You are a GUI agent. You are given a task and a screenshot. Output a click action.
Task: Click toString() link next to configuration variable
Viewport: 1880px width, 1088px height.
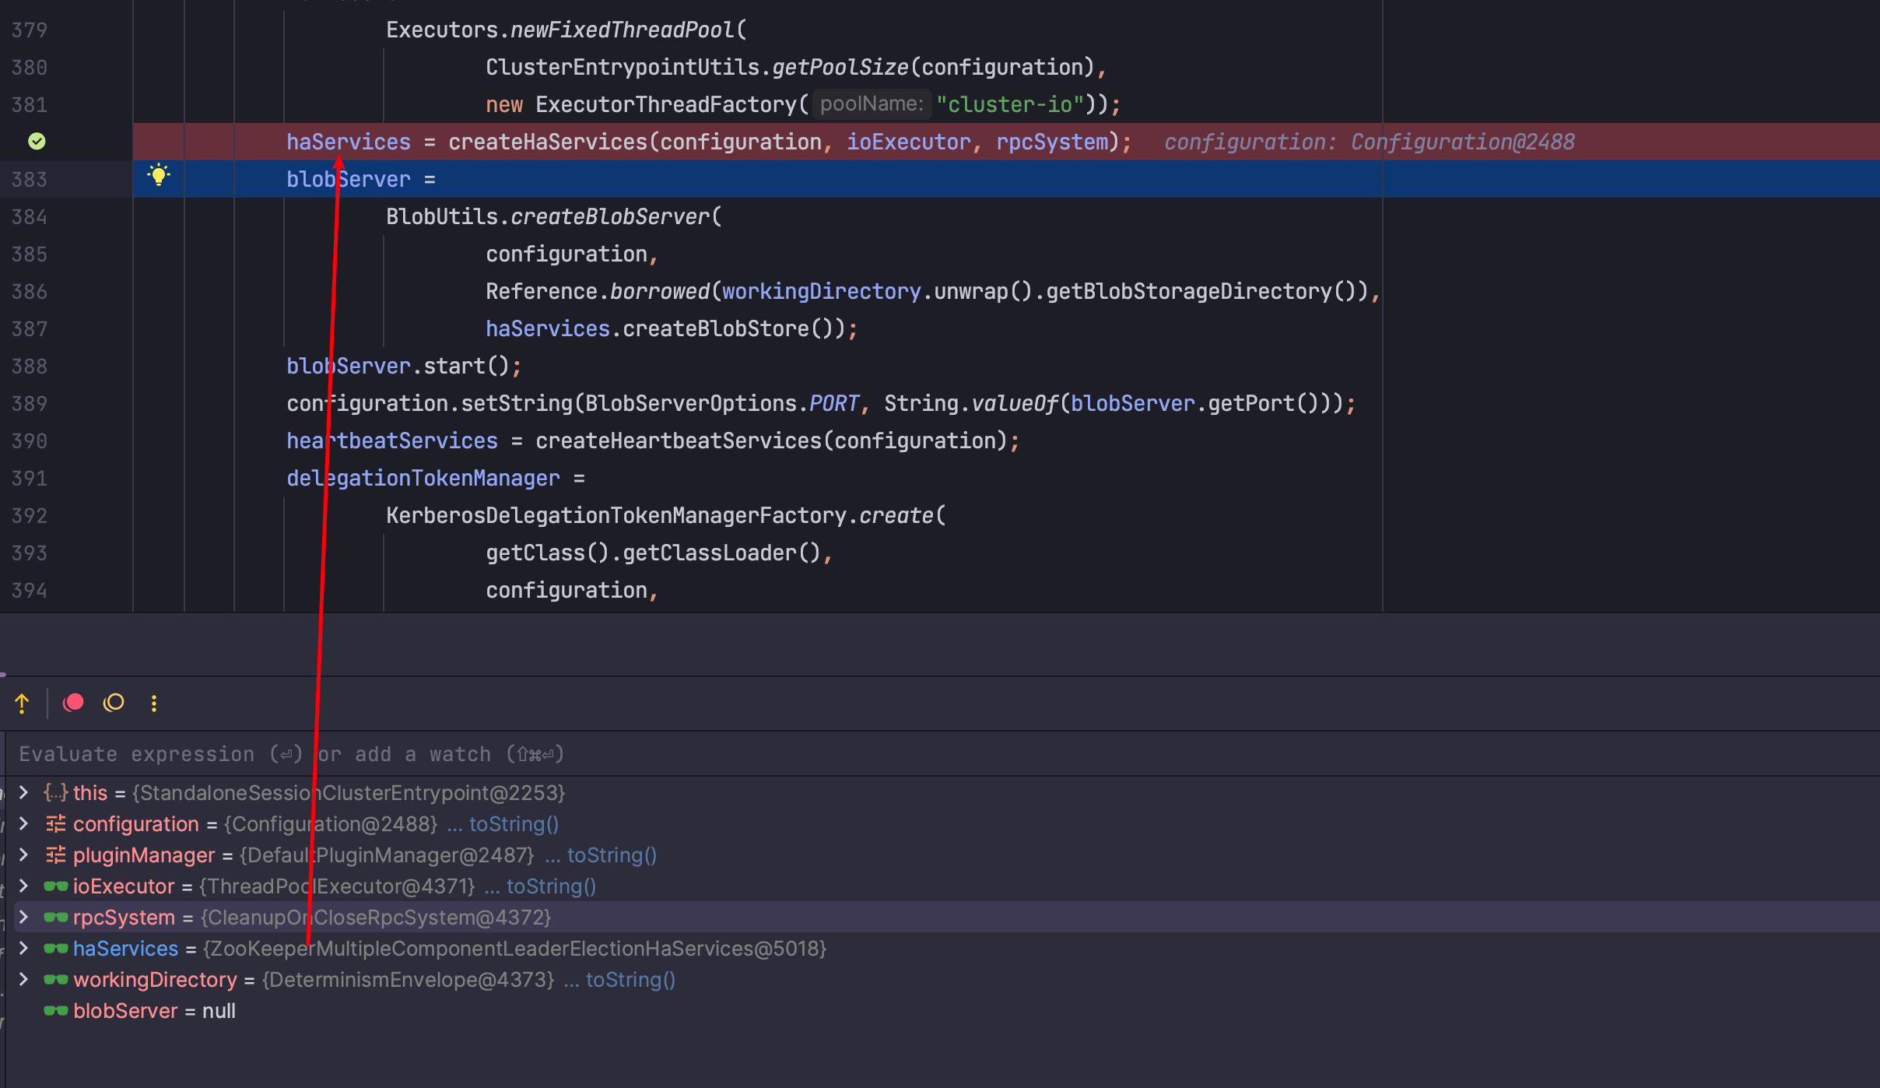(x=513, y=823)
